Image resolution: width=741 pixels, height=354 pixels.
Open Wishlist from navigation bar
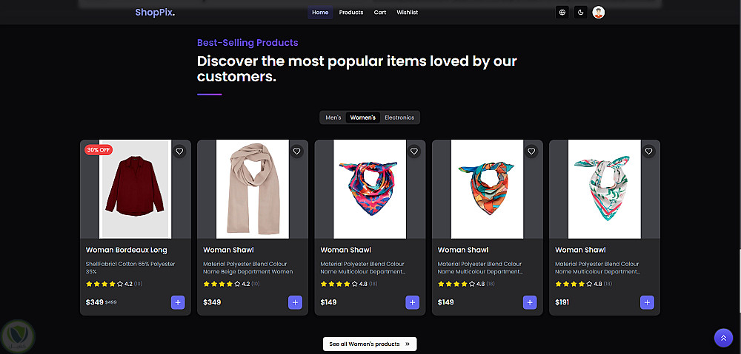(x=408, y=13)
